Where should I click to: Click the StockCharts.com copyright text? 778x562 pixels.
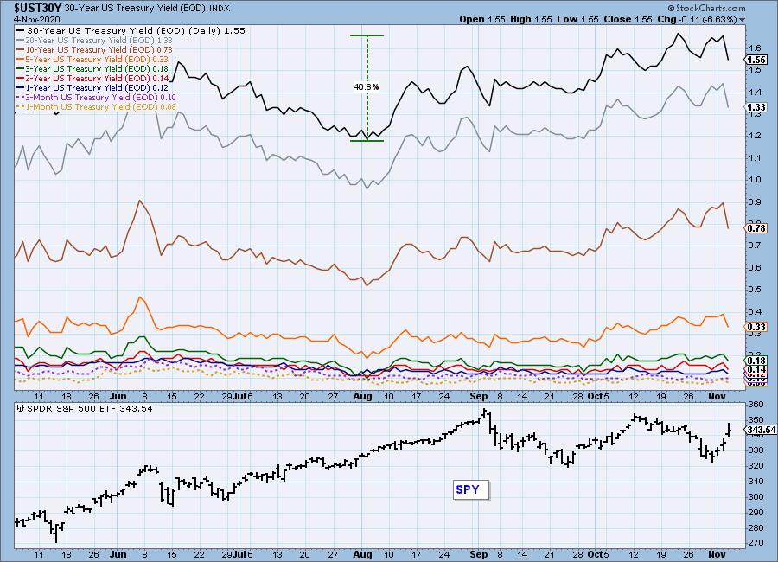coord(706,8)
